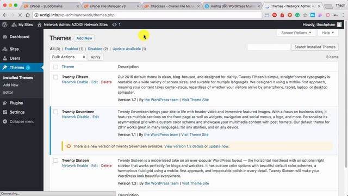Click update now link for Twenty Seventeen
The height and width of the screenshot is (196, 348).
pyautogui.click(x=219, y=146)
